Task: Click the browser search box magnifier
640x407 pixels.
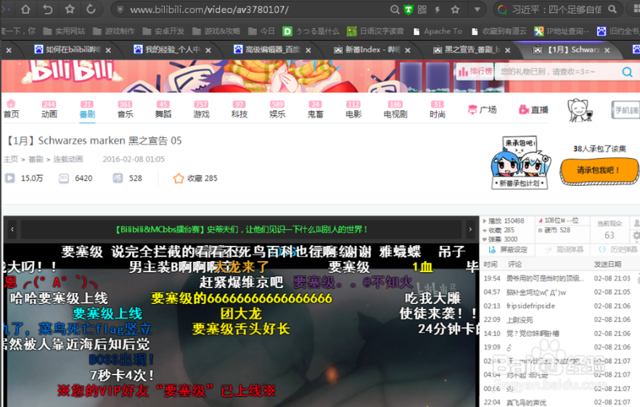Action: pos(612,9)
